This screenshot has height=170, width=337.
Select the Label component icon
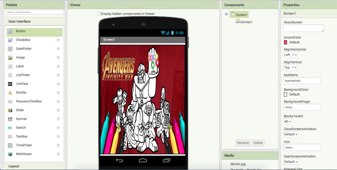[10, 67]
